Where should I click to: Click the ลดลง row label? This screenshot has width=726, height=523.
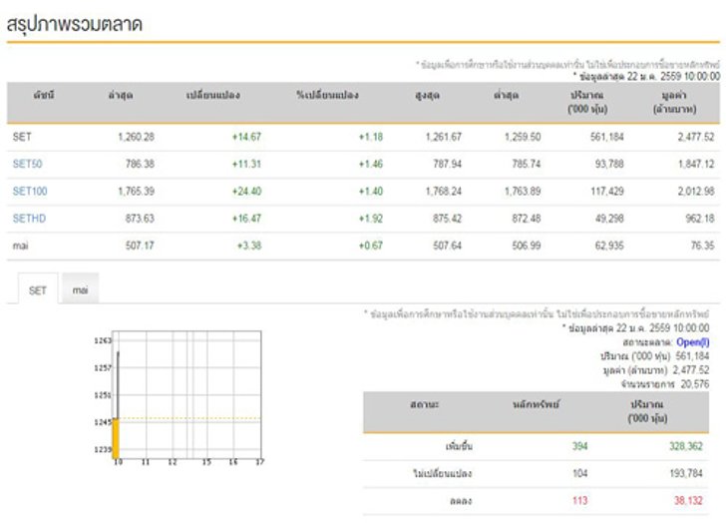[x=461, y=501]
